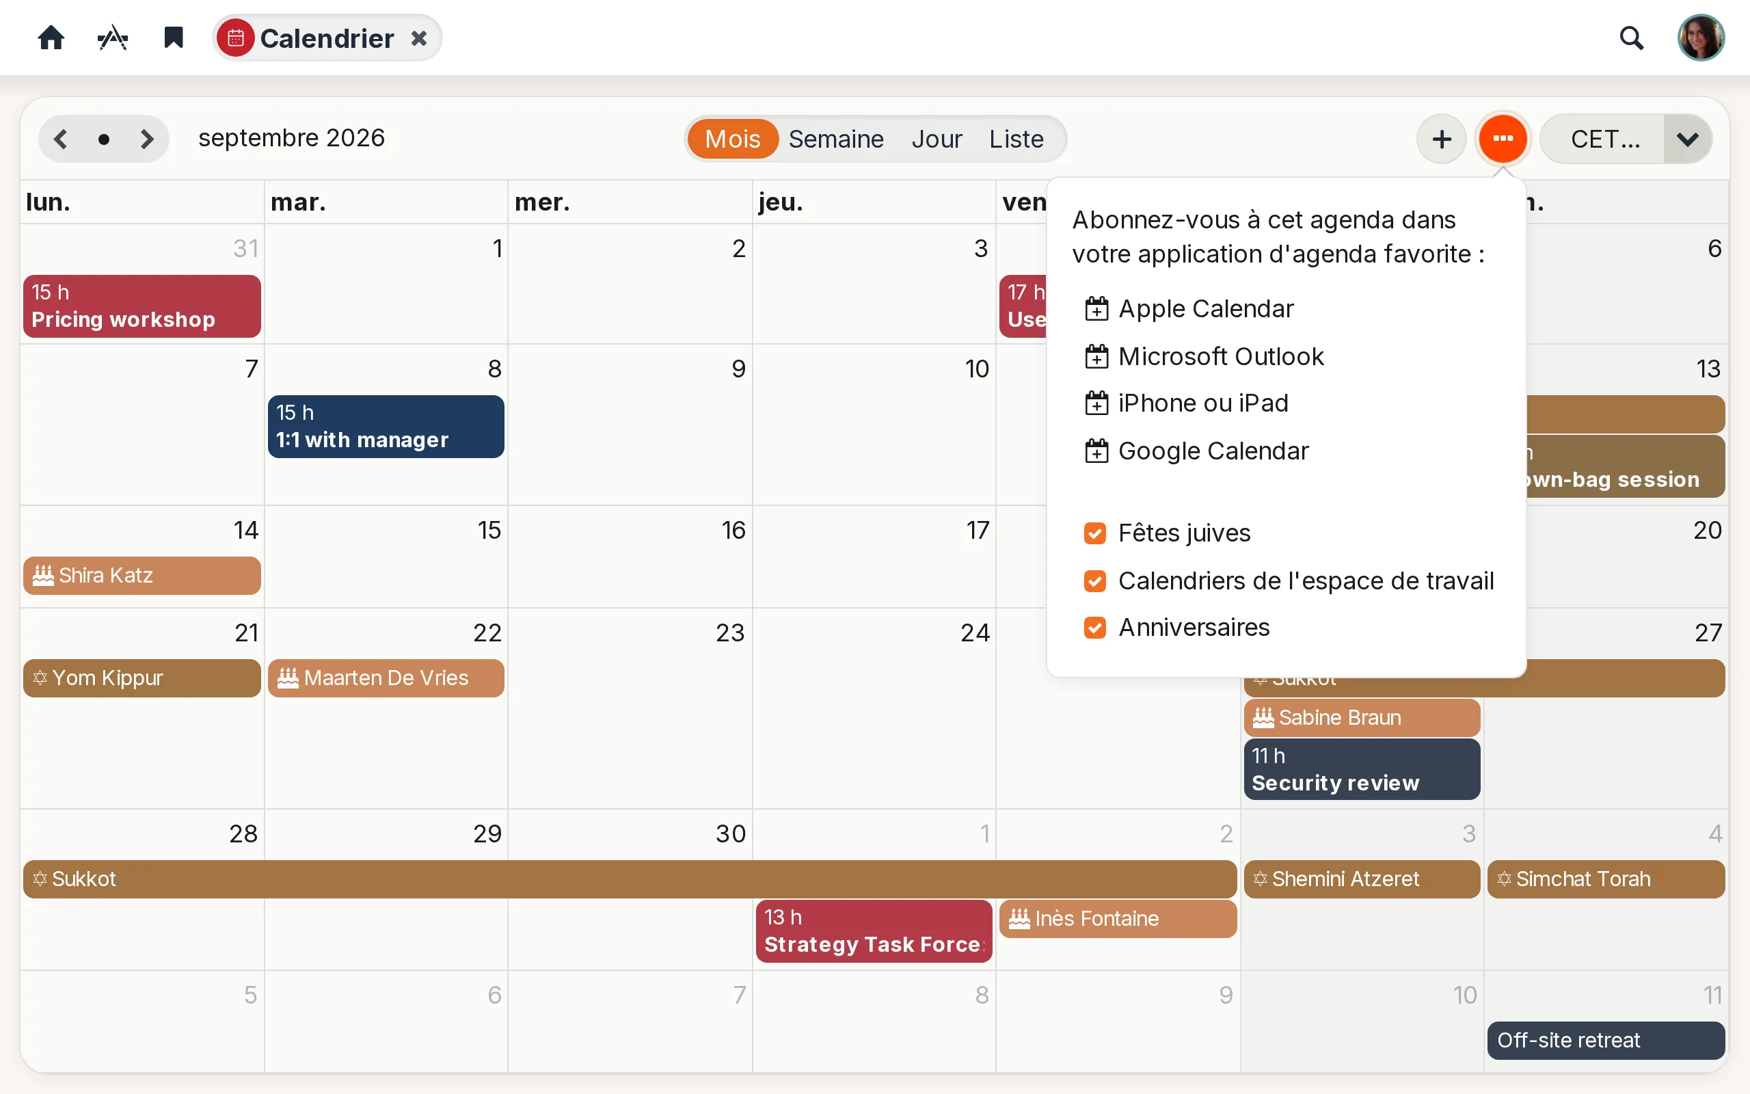Click the star icon on Simchat Torah
This screenshot has width=1750, height=1094.
coord(1504,879)
